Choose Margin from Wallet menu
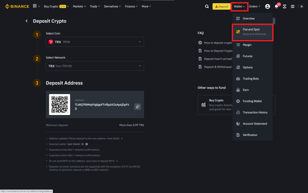 253,45
